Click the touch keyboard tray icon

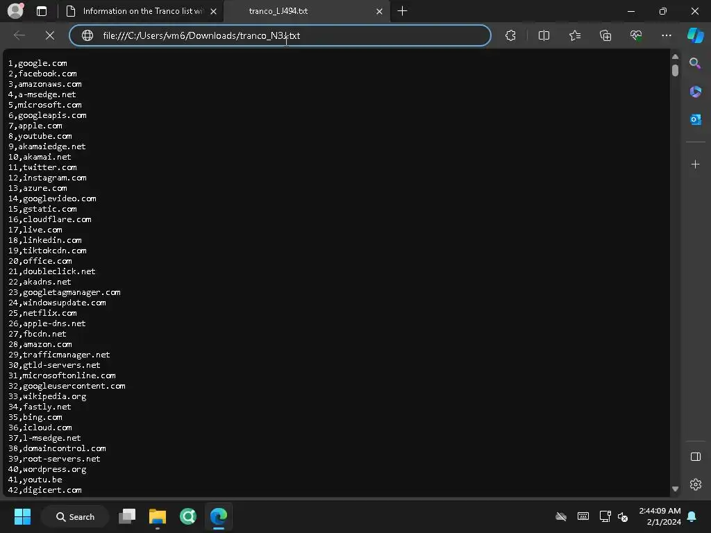click(583, 516)
